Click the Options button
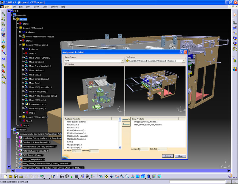Image resolution: width=238 pixels, height=184 pixels. [x=168, y=156]
